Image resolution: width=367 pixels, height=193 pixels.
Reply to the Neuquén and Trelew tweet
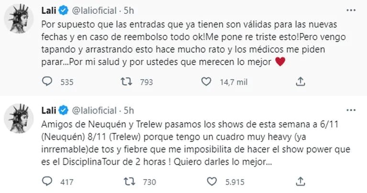click(47, 182)
